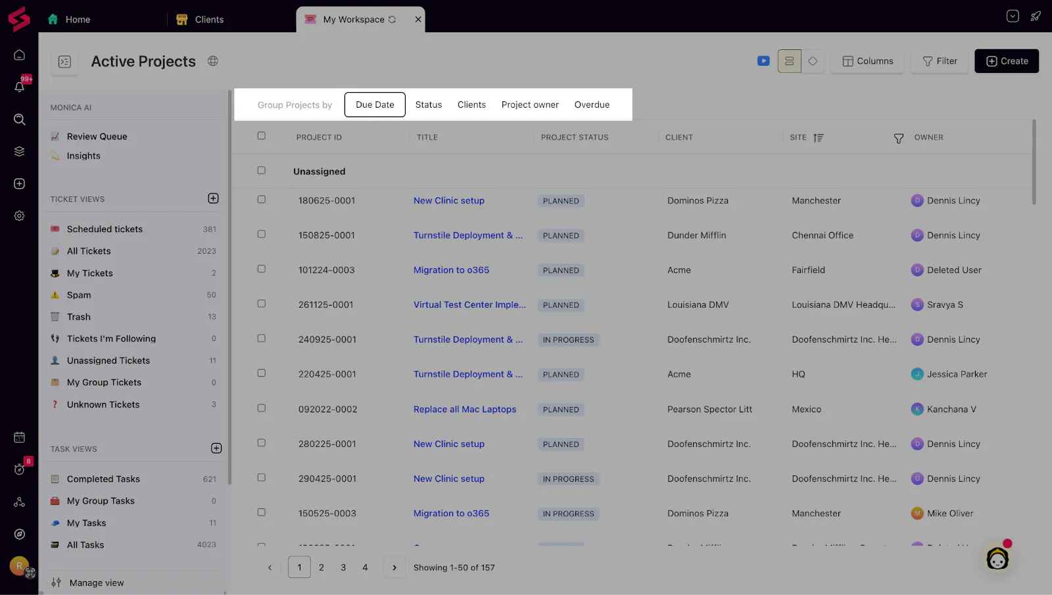Open Review Queue in Monica AI section
Screen dimensions: 1052x595
coord(97,136)
